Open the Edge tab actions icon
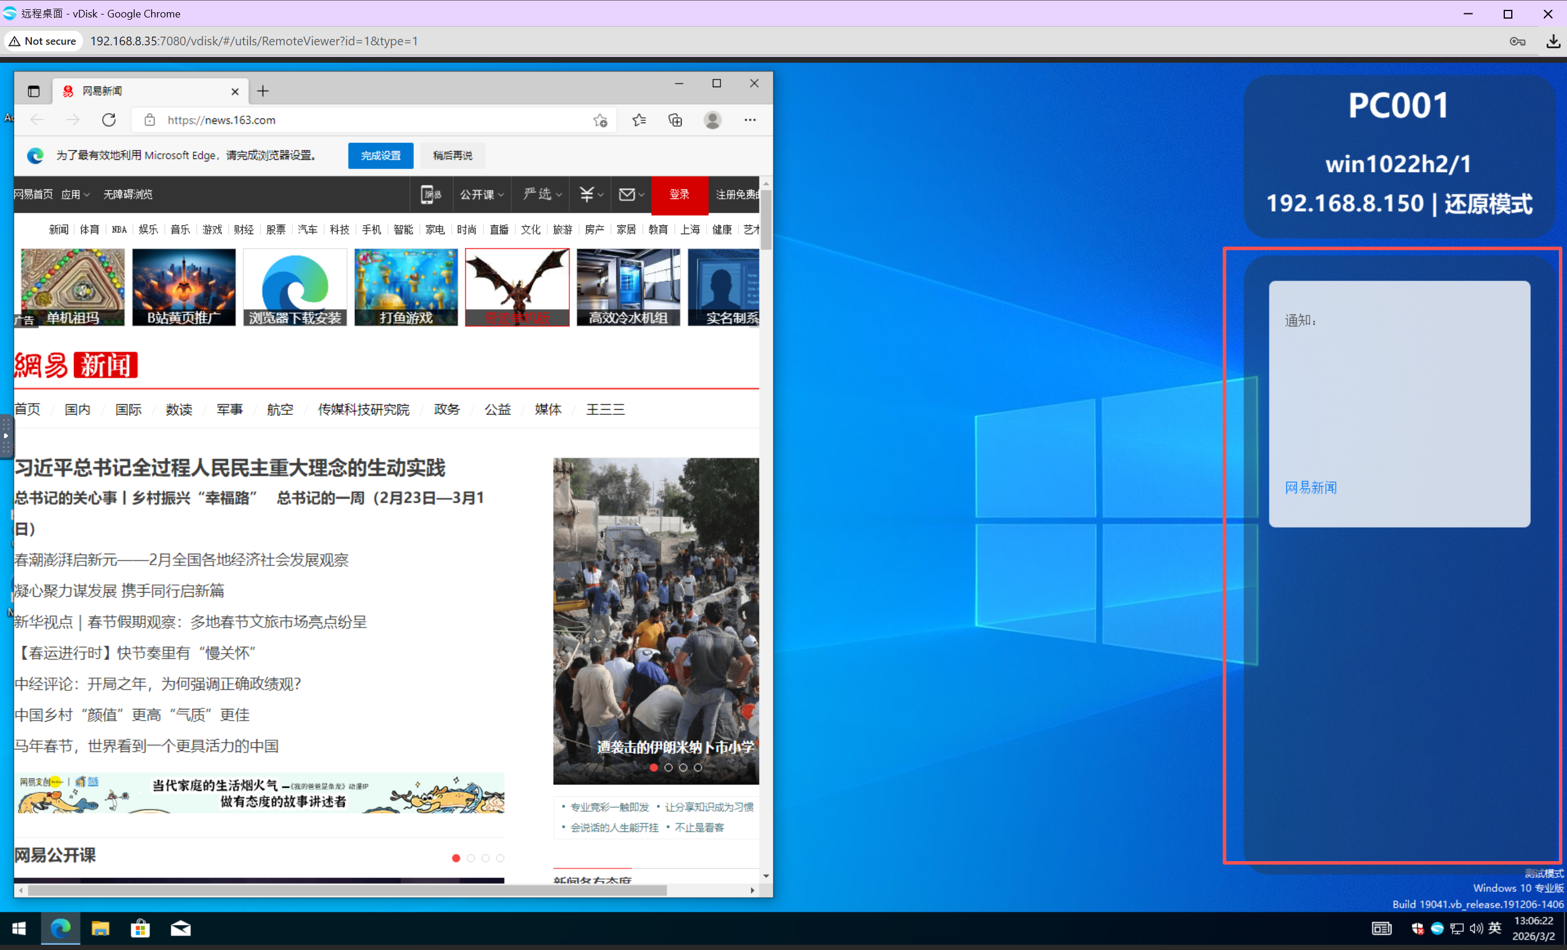Viewport: 1567px width, 950px height. [34, 91]
